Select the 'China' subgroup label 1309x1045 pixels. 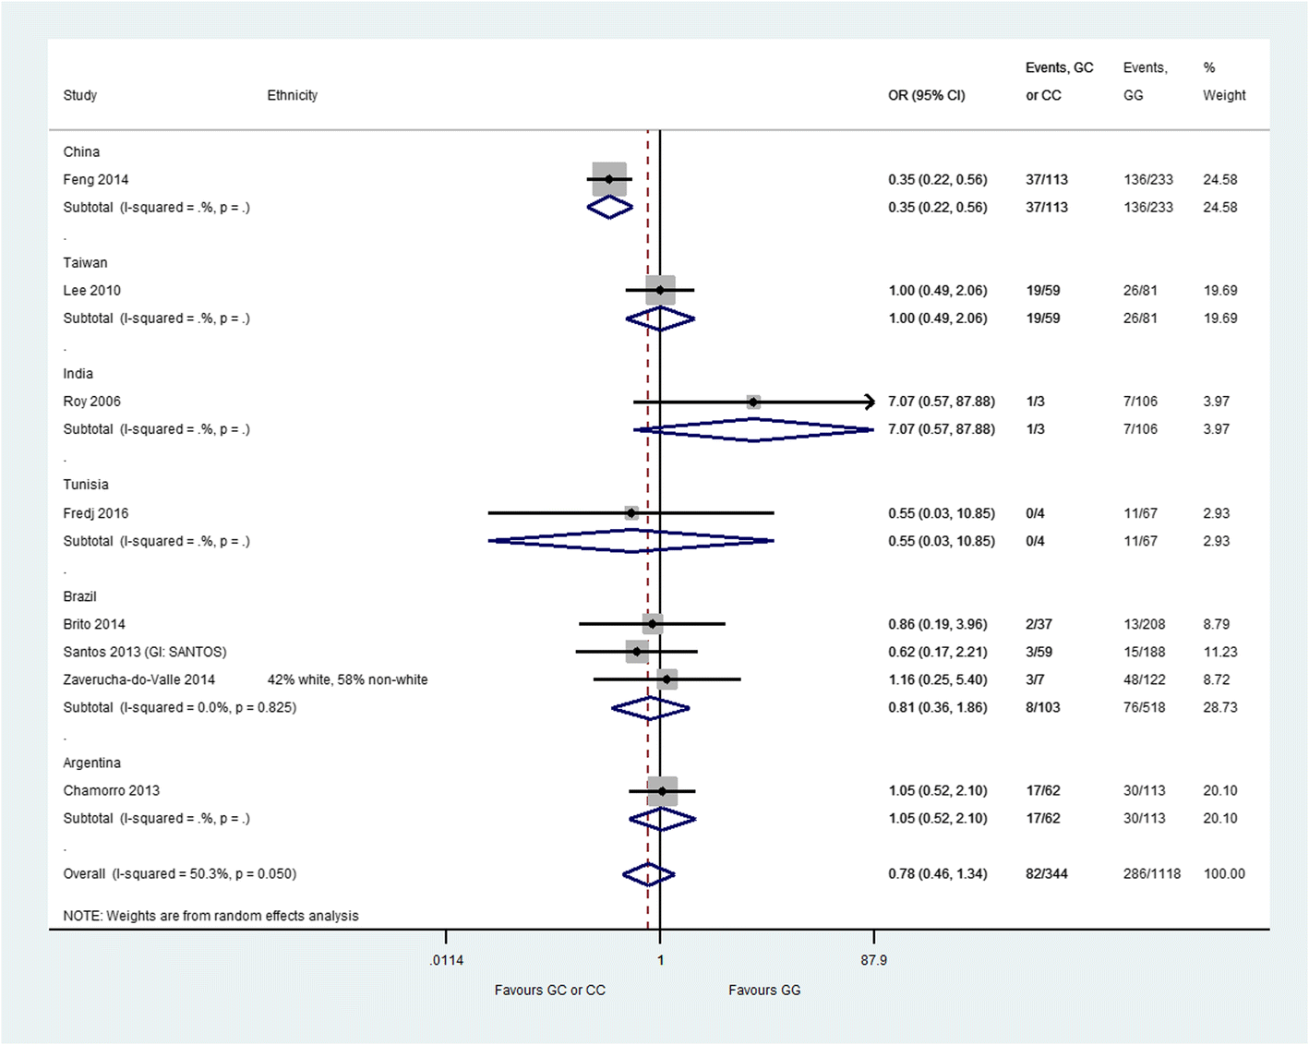pyautogui.click(x=81, y=151)
